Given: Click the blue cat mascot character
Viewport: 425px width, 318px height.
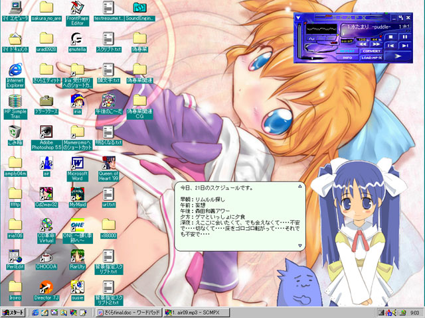Looking at the screenshot, I should click(x=298, y=284).
